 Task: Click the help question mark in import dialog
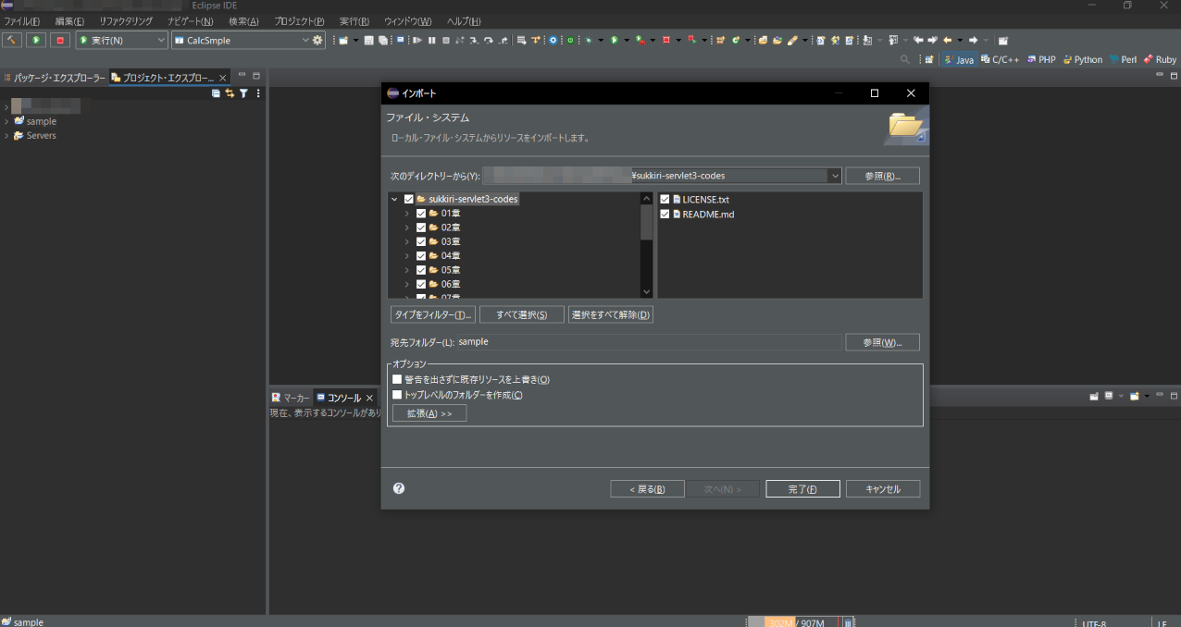click(399, 488)
